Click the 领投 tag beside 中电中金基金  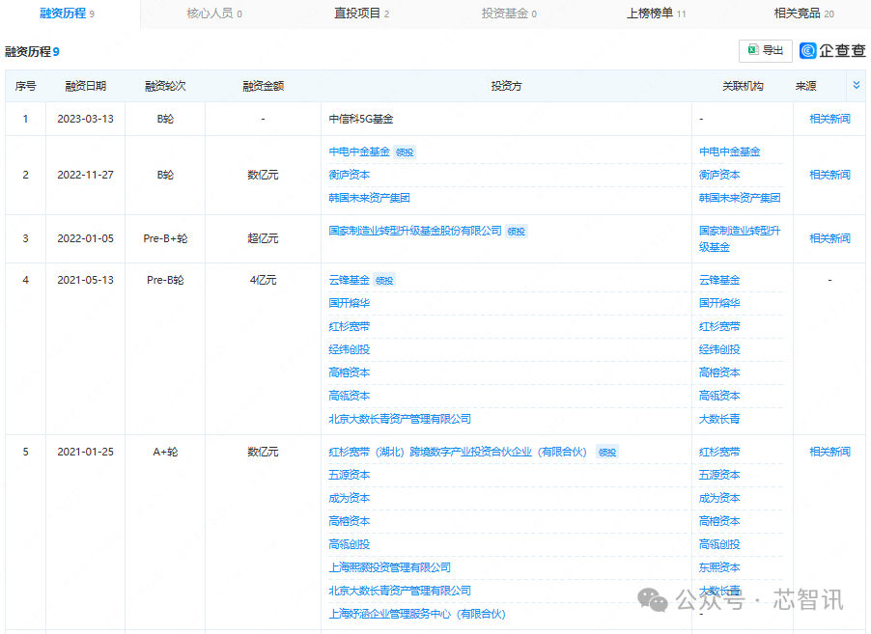405,152
